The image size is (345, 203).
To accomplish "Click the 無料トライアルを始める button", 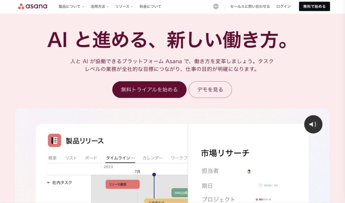I will (149, 89).
